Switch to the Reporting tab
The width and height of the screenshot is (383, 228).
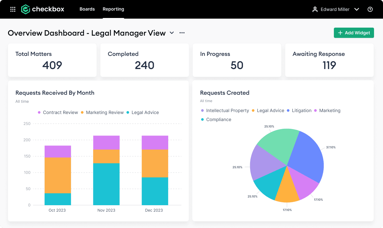tap(113, 9)
